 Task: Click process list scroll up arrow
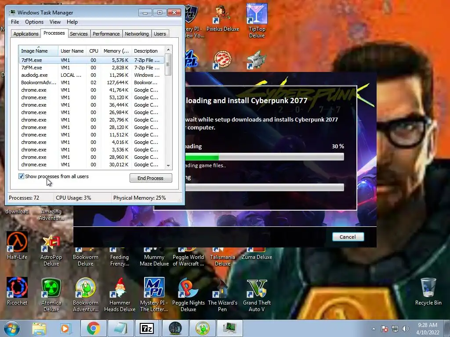tap(168, 49)
